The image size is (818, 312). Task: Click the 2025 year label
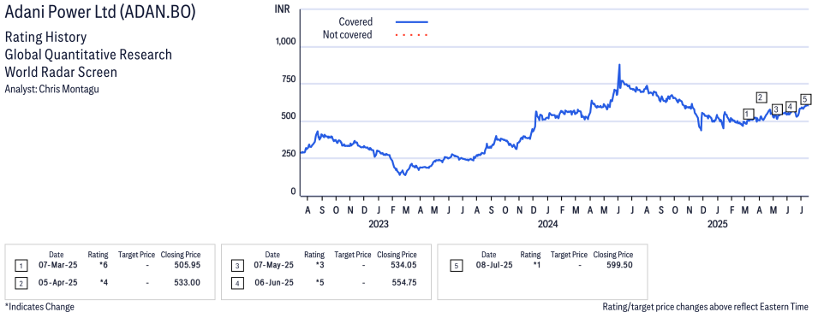click(x=717, y=225)
